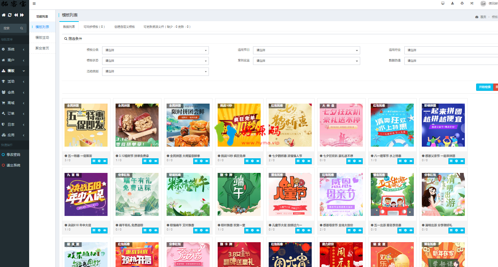Viewport: 498px width, 267px height.
Task: Open settings gear for 七夕鹊桥惠 card
Action: click(303, 160)
